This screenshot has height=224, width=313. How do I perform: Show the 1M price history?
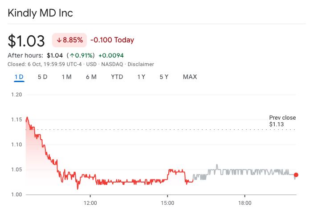pos(67,77)
